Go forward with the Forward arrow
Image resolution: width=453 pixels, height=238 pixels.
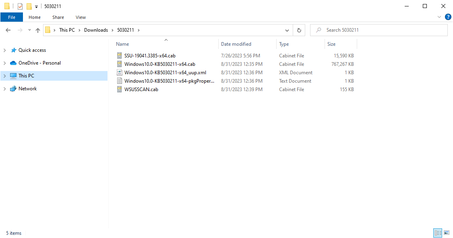[20, 30]
